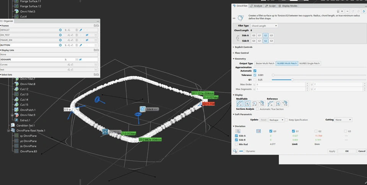Enable the G2 deviation checkbox
This screenshot has height=185, width=367.
click(x=316, y=131)
